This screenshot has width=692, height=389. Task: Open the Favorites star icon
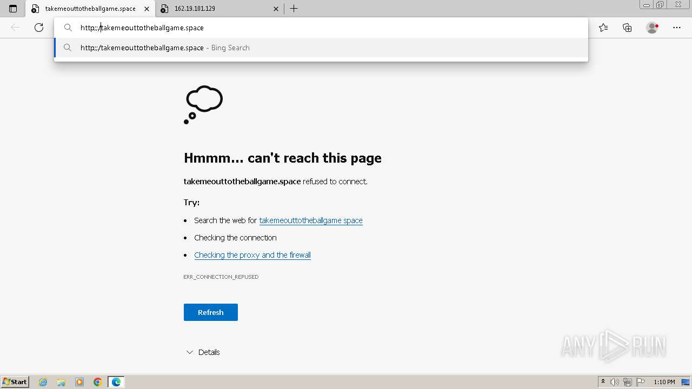pyautogui.click(x=603, y=28)
